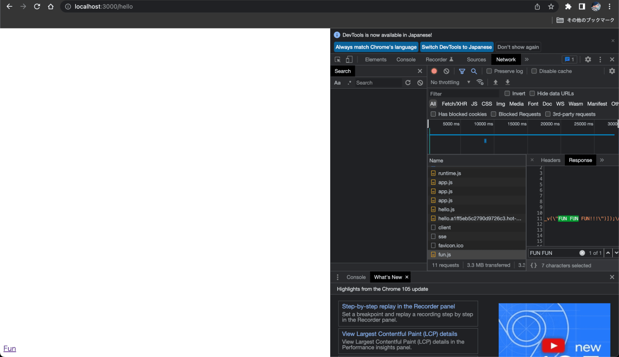This screenshot has width=619, height=357.
Task: Enable the Disable cache checkbox
Action: [534, 71]
